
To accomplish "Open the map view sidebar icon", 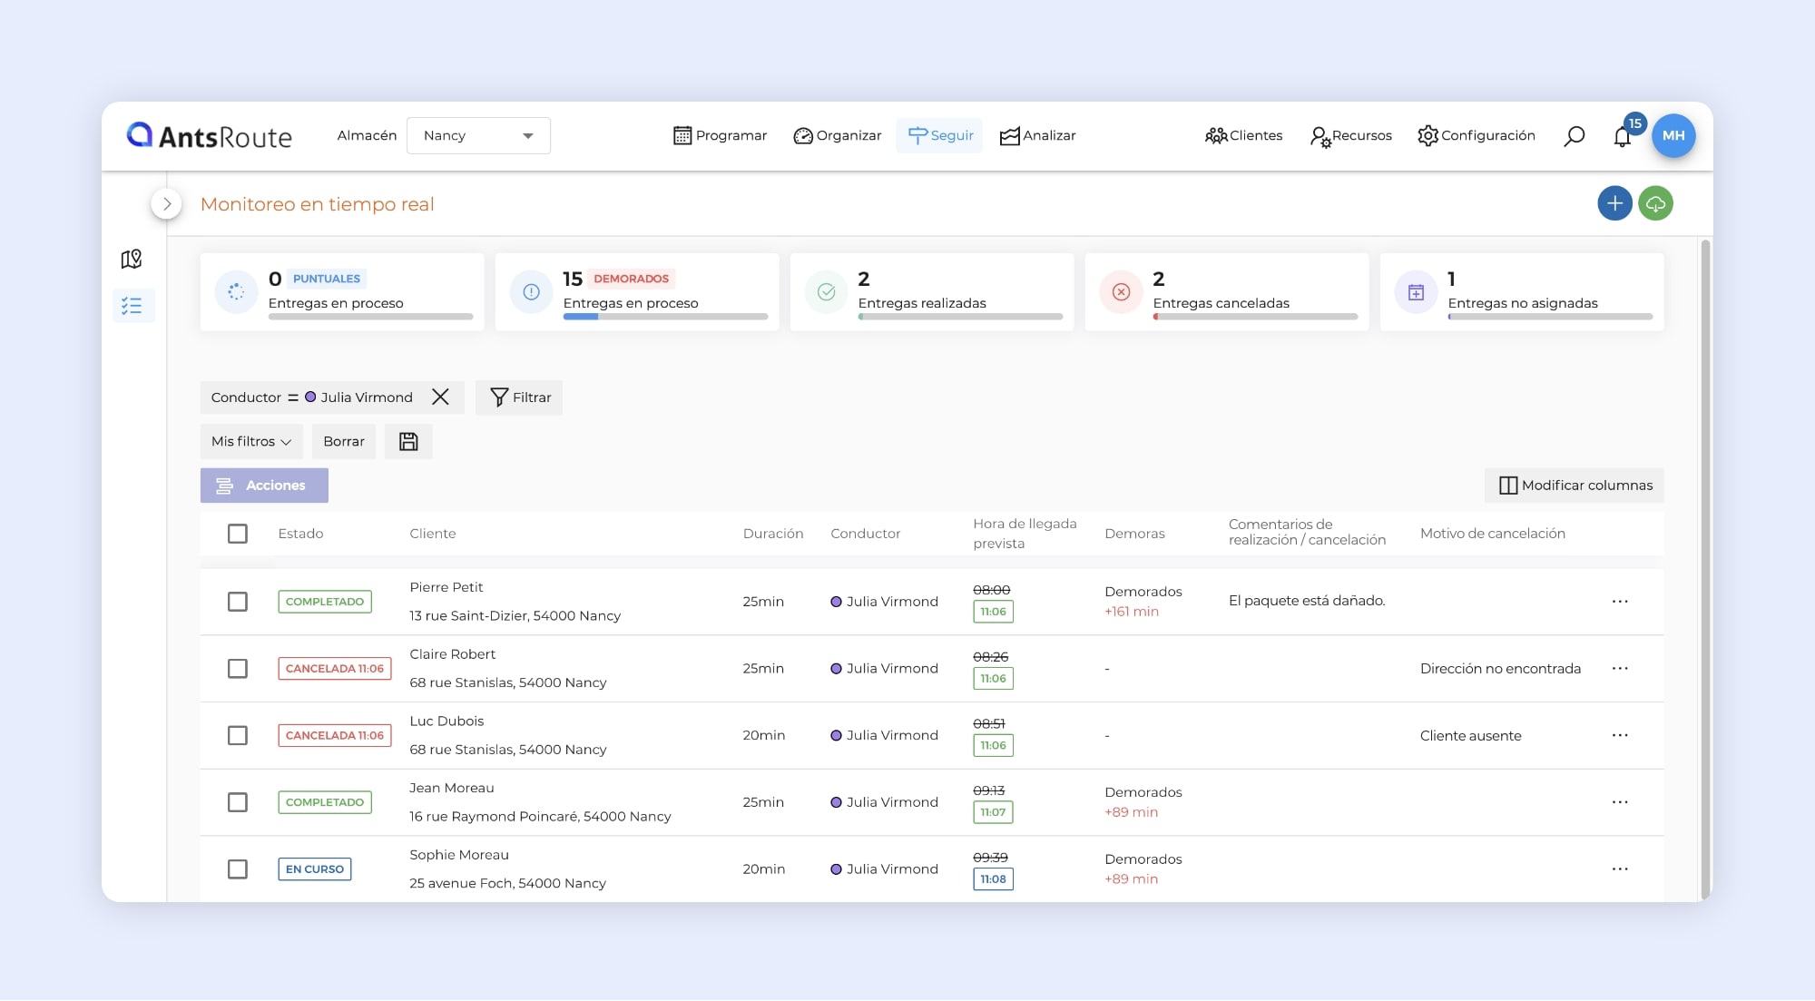I will pos(132,260).
